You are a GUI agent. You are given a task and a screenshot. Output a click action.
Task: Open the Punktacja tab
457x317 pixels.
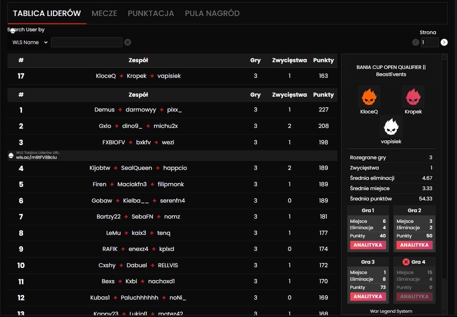click(151, 13)
